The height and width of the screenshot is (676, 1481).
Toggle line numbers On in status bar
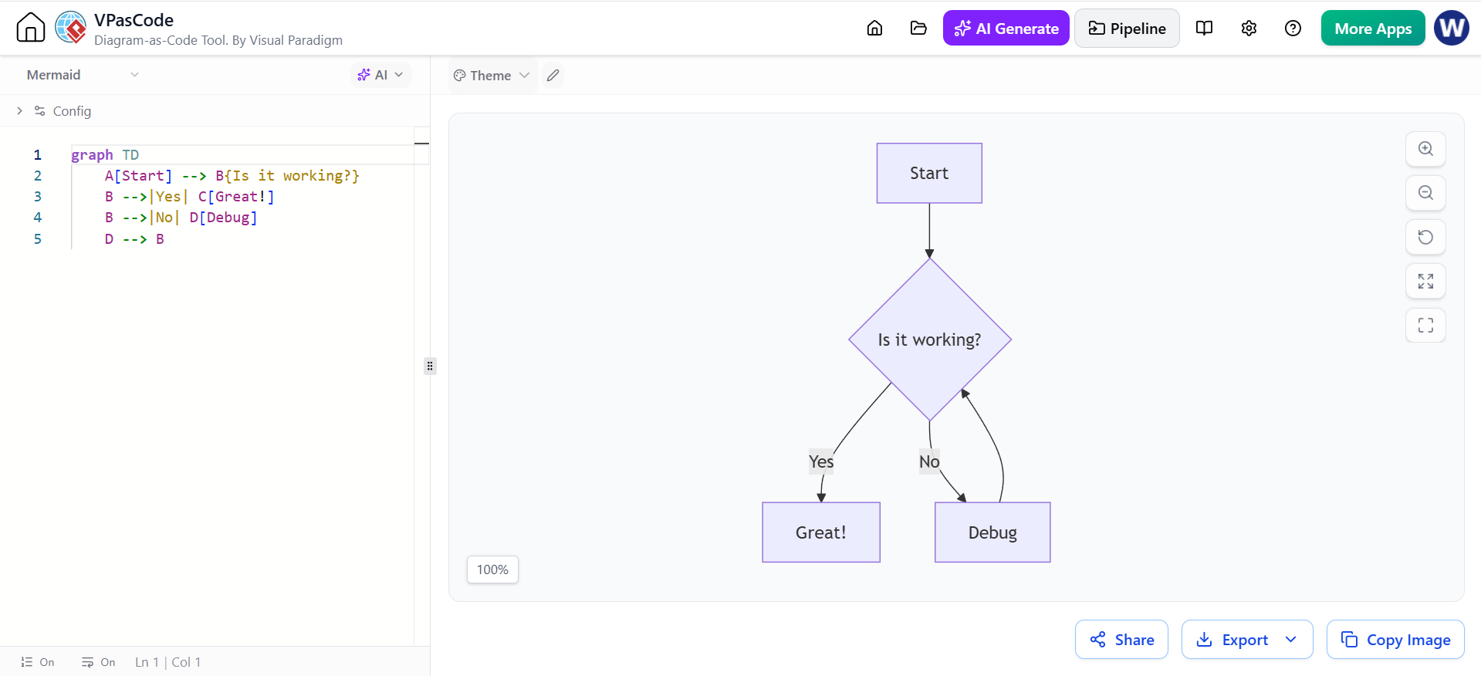click(38, 662)
